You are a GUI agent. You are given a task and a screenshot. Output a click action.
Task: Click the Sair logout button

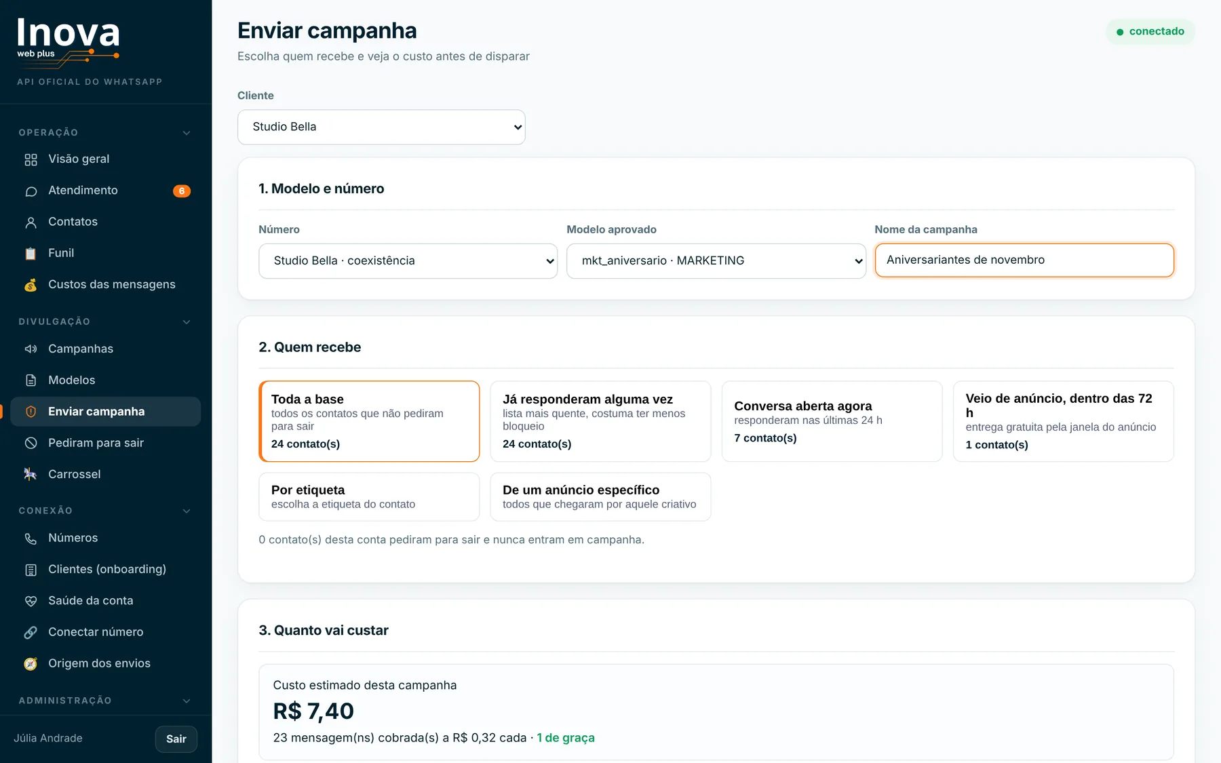176,739
